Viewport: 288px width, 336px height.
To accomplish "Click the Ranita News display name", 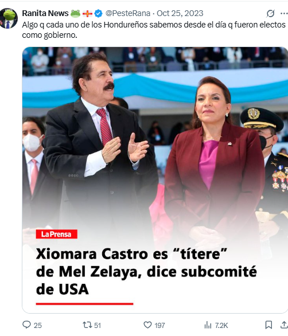I will pos(45,13).
